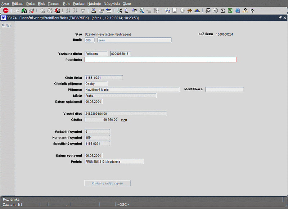The width and height of the screenshot is (288, 209).
Task: Click the Příjemce field Hlavičková Marie
Action: [x=132, y=90]
